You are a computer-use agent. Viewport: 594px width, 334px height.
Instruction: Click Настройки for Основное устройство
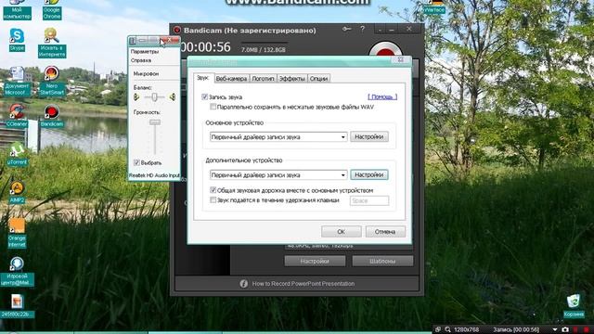(369, 136)
